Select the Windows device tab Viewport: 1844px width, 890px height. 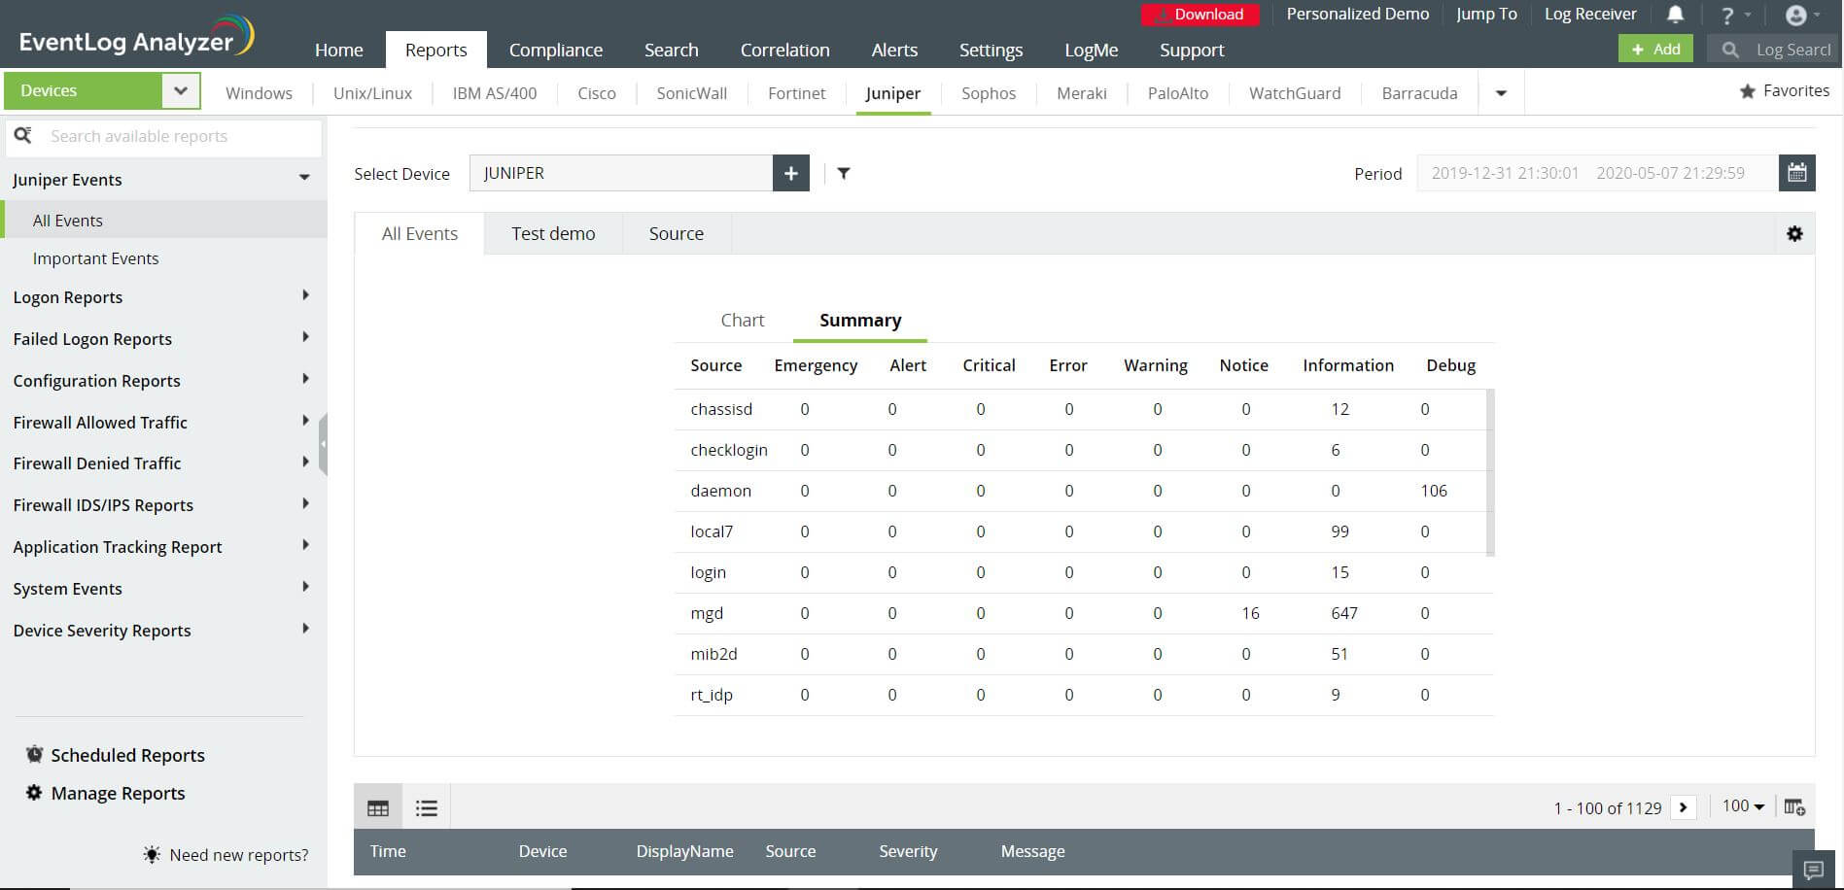pyautogui.click(x=259, y=93)
